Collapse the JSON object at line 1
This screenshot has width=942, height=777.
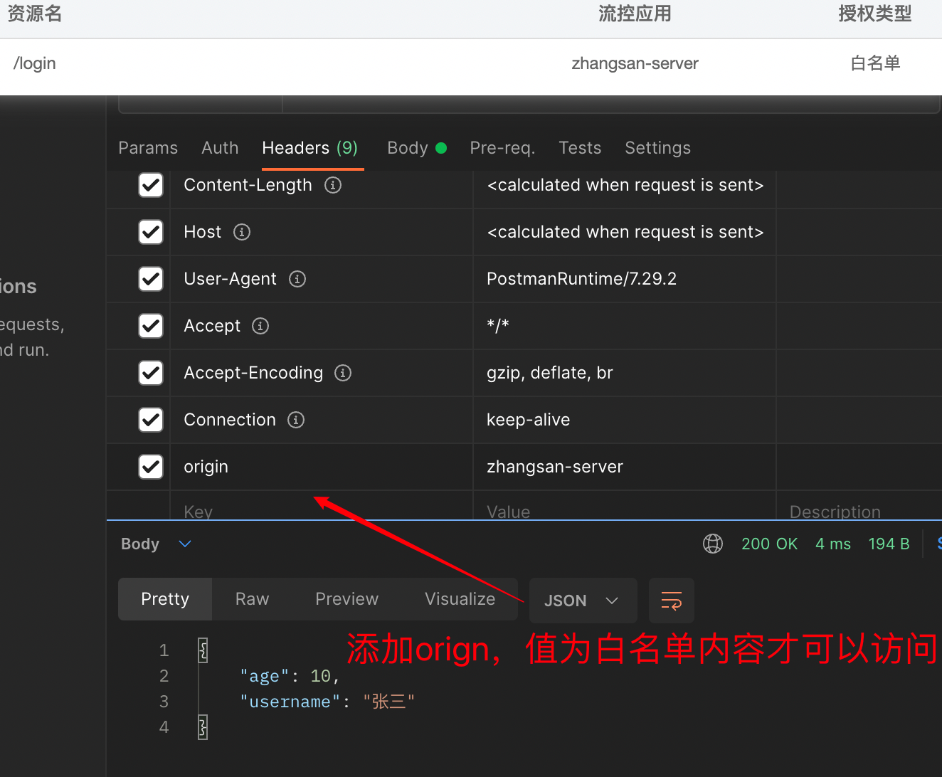coord(203,650)
